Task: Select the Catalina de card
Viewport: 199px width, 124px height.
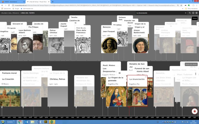Action: 76,20
